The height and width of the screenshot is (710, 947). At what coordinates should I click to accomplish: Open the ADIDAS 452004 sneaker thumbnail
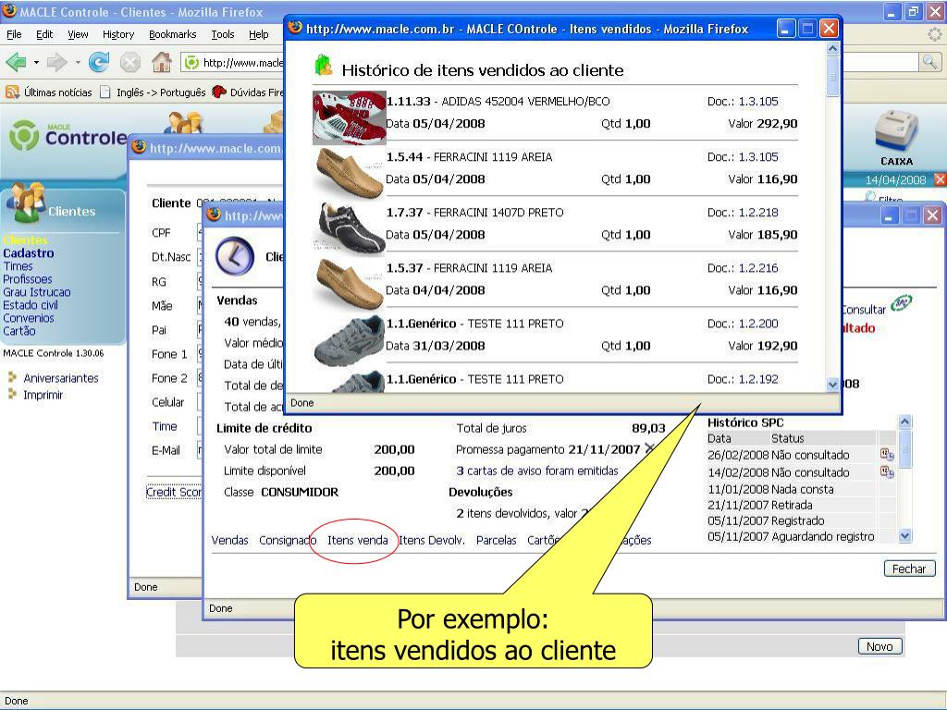349,117
